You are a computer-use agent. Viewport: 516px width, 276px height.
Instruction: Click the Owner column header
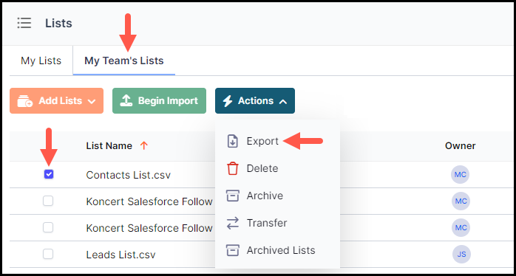461,146
